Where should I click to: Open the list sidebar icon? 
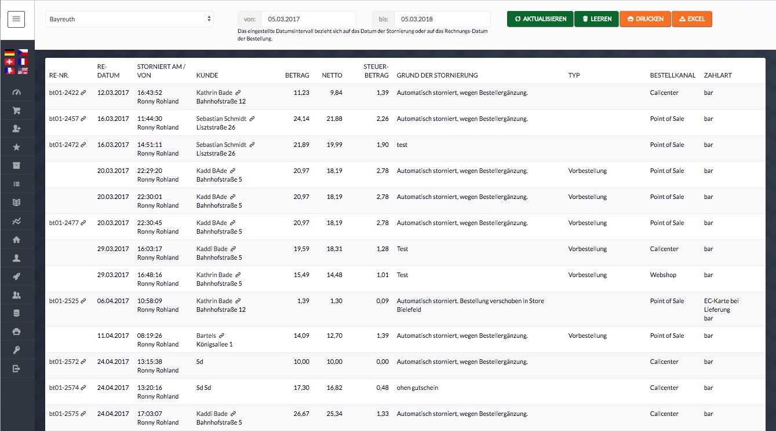tap(16, 184)
